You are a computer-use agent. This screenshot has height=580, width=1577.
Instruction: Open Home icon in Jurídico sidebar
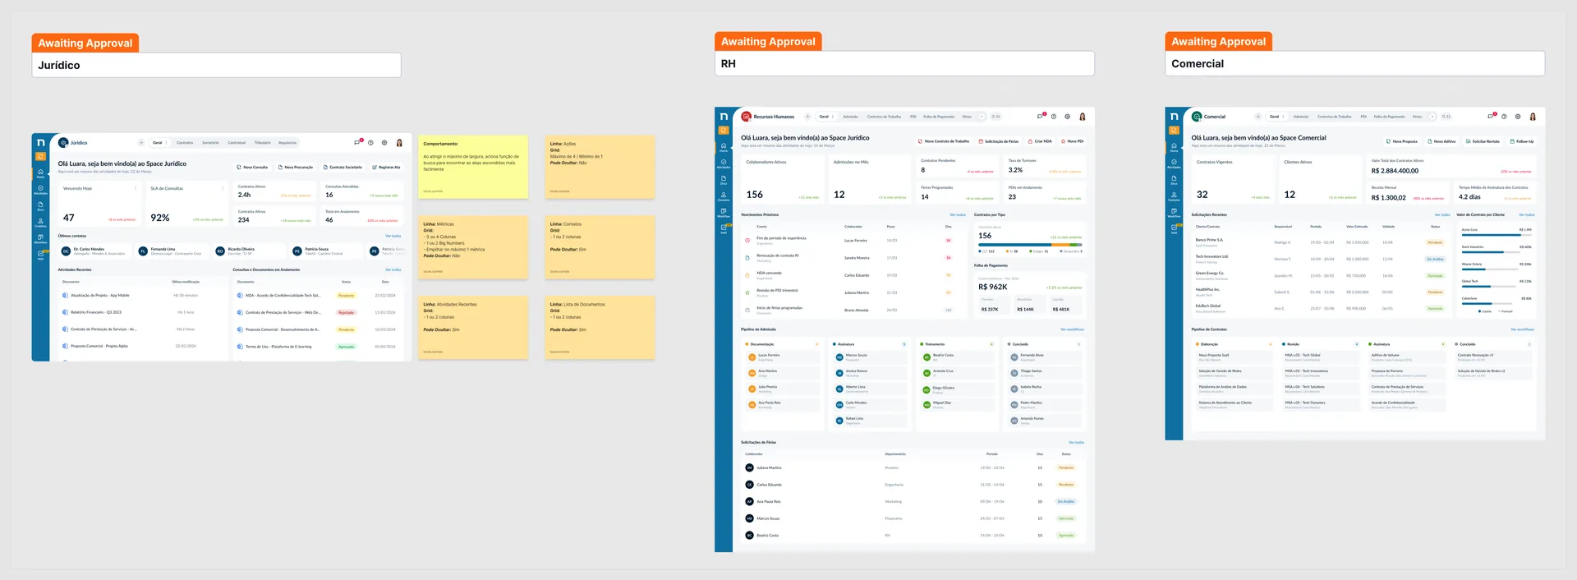click(40, 173)
